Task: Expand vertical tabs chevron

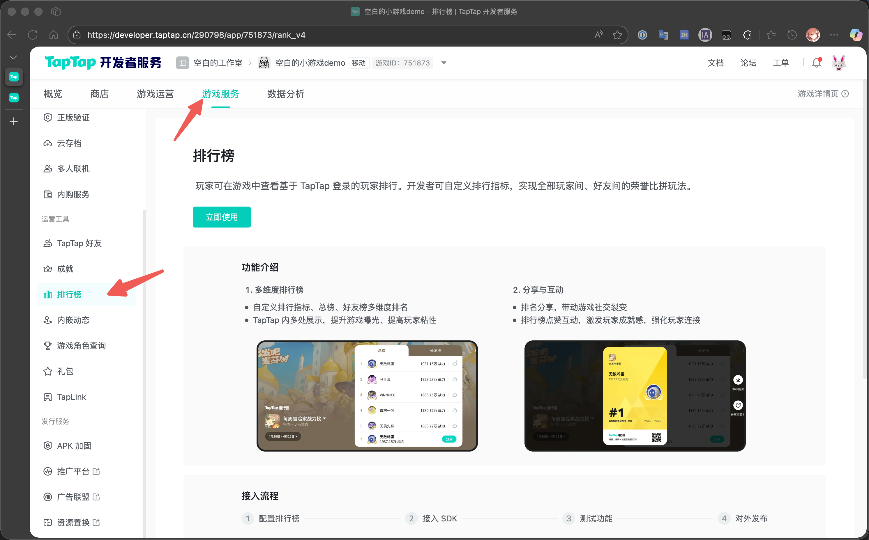Action: tap(14, 58)
